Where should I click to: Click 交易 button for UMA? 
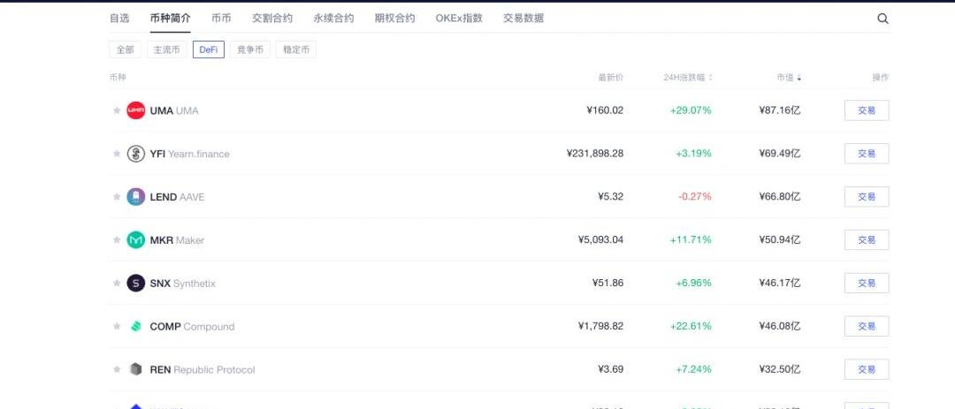coord(866,110)
